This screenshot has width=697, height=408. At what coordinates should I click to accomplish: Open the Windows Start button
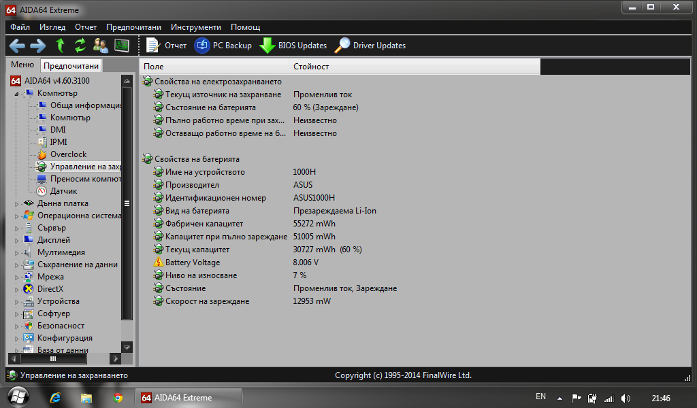(x=18, y=397)
